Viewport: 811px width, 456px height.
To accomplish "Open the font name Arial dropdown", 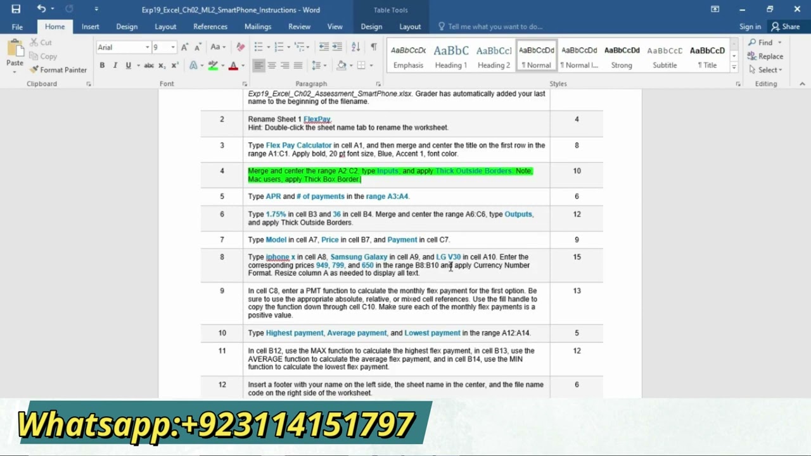I will pyautogui.click(x=147, y=47).
